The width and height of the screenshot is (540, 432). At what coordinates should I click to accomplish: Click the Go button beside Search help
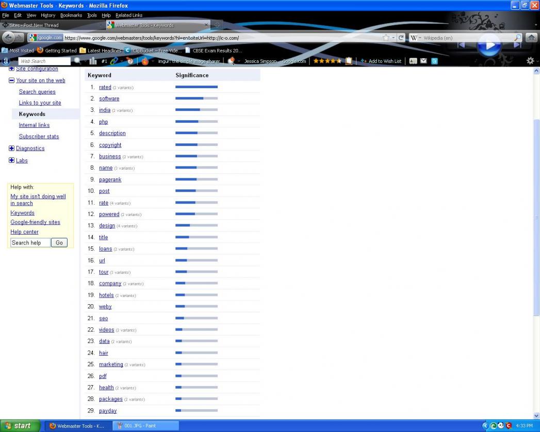click(x=59, y=243)
